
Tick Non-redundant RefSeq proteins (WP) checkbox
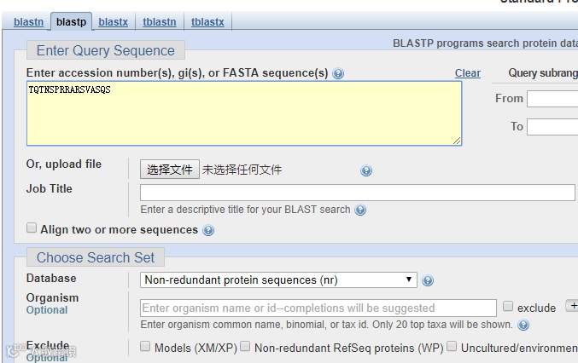click(x=245, y=346)
